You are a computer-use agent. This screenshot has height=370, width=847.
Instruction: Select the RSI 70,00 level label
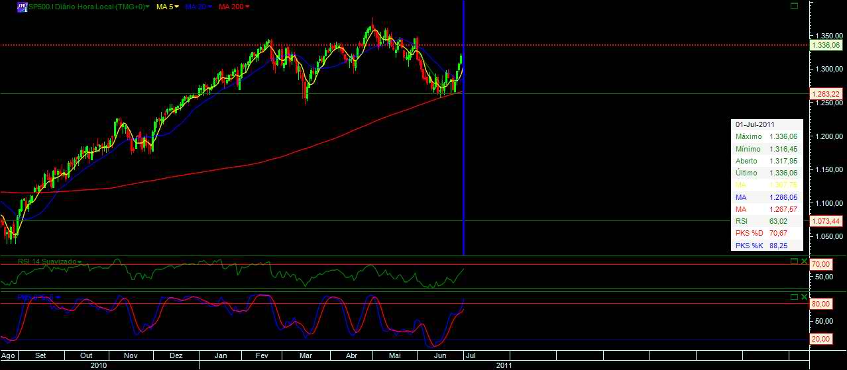822,265
